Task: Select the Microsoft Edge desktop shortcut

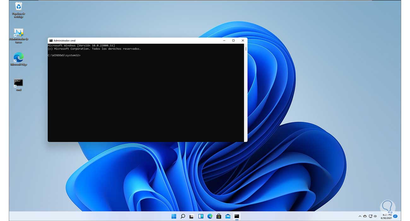Action: (x=19, y=59)
